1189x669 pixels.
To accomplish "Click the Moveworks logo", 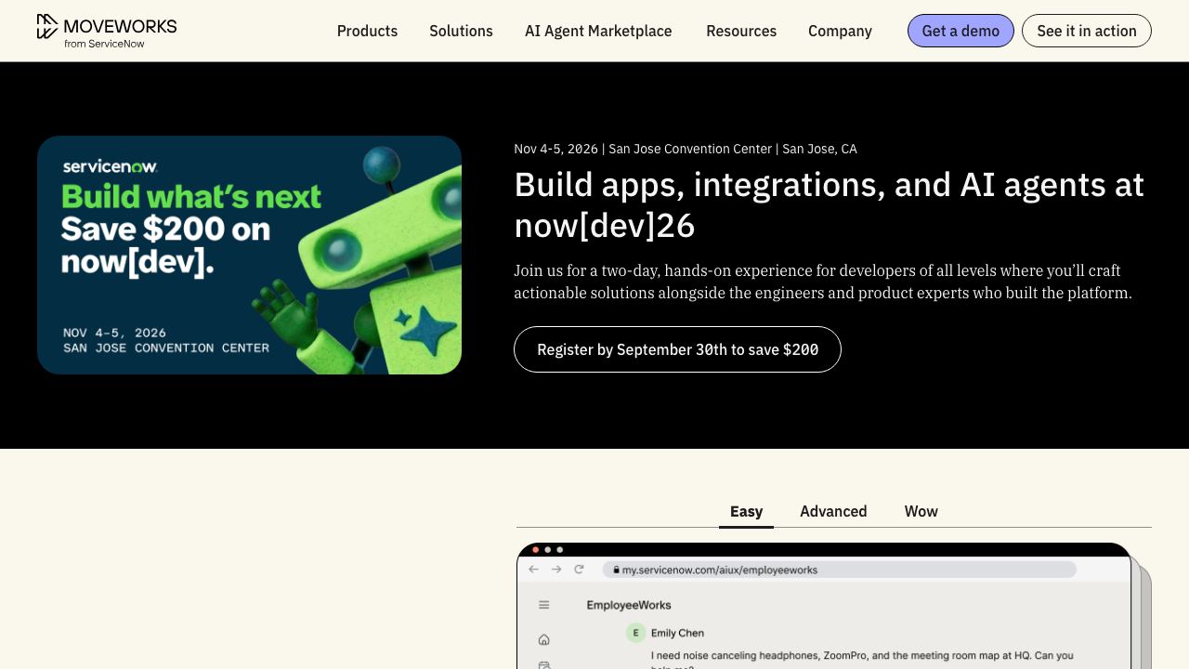I will (107, 31).
